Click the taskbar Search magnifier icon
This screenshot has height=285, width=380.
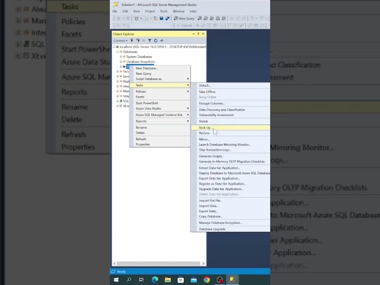tap(129, 280)
